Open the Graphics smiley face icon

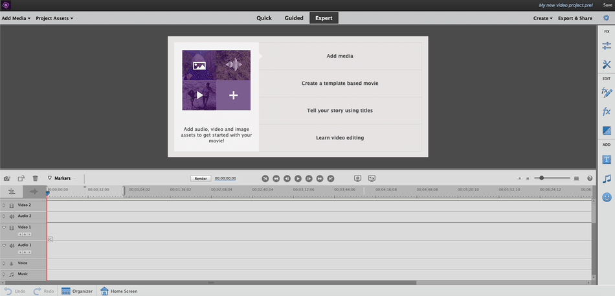point(607,198)
